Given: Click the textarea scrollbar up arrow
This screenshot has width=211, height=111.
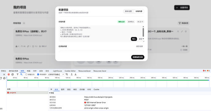Looking at the screenshot, I should point(143,27).
